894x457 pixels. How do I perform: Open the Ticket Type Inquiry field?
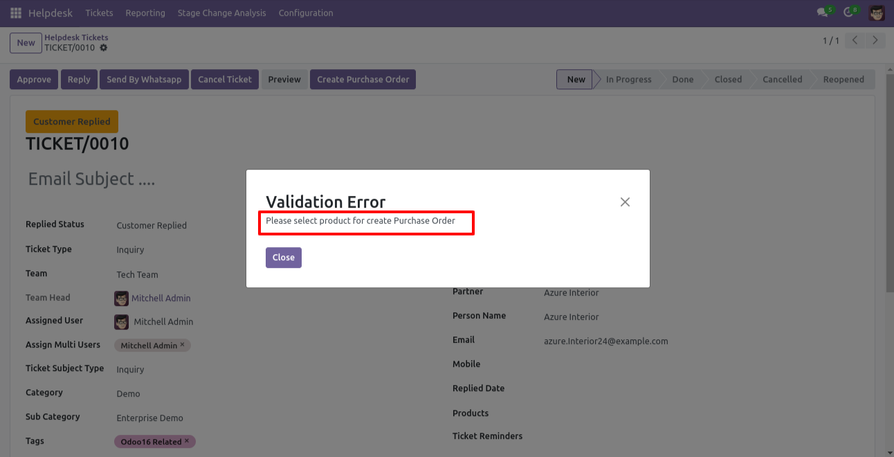(x=130, y=250)
